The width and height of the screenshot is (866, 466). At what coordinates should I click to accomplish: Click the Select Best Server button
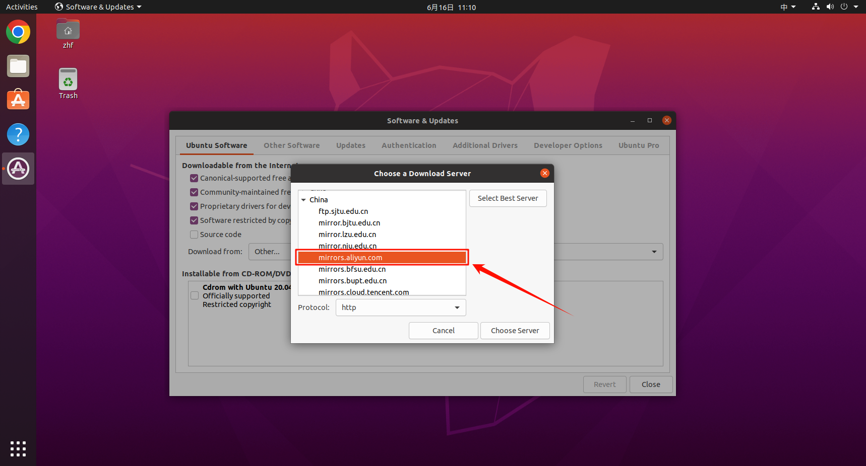[x=508, y=198]
